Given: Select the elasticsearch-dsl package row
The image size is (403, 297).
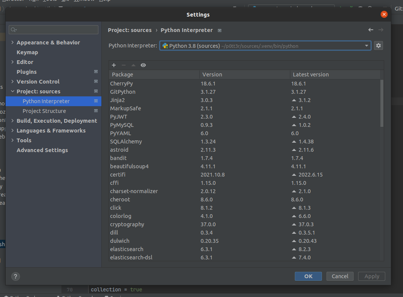Looking at the screenshot, I should [244, 257].
